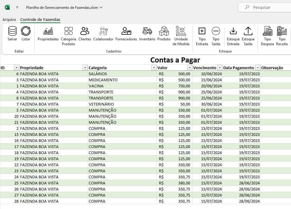Screen dimensions: 291x209
Task: Open Tipo Despesa calculator icon
Action: [x=267, y=31]
